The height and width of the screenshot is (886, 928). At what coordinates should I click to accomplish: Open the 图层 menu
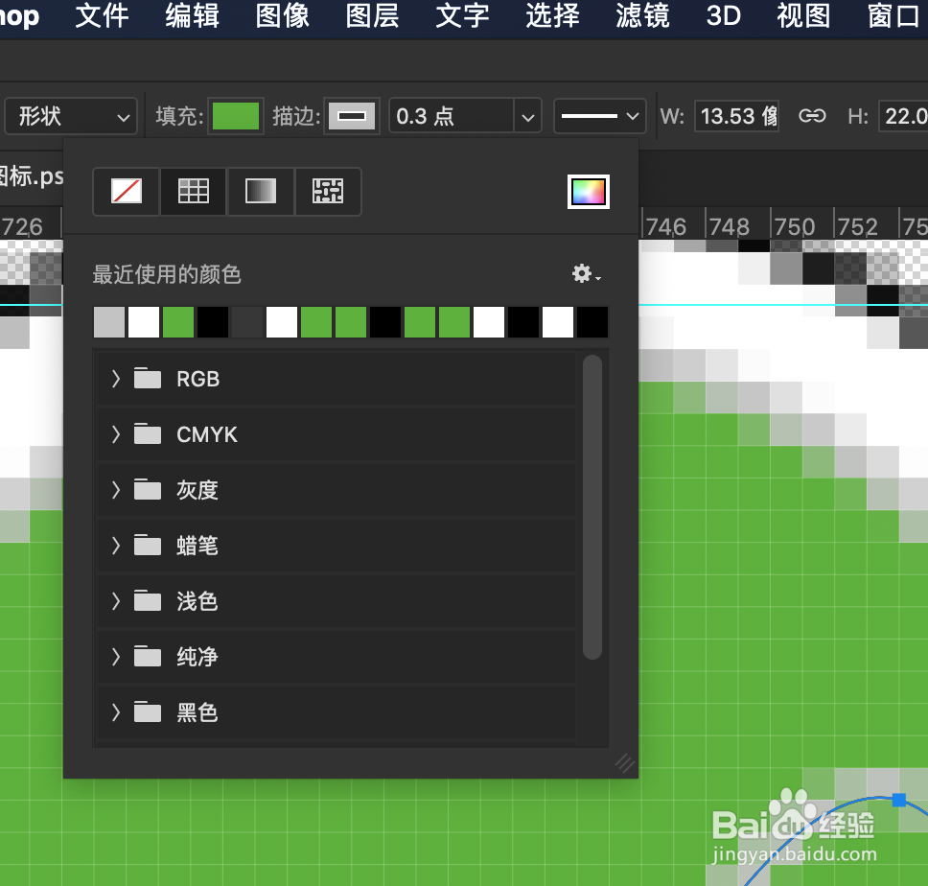(x=372, y=16)
